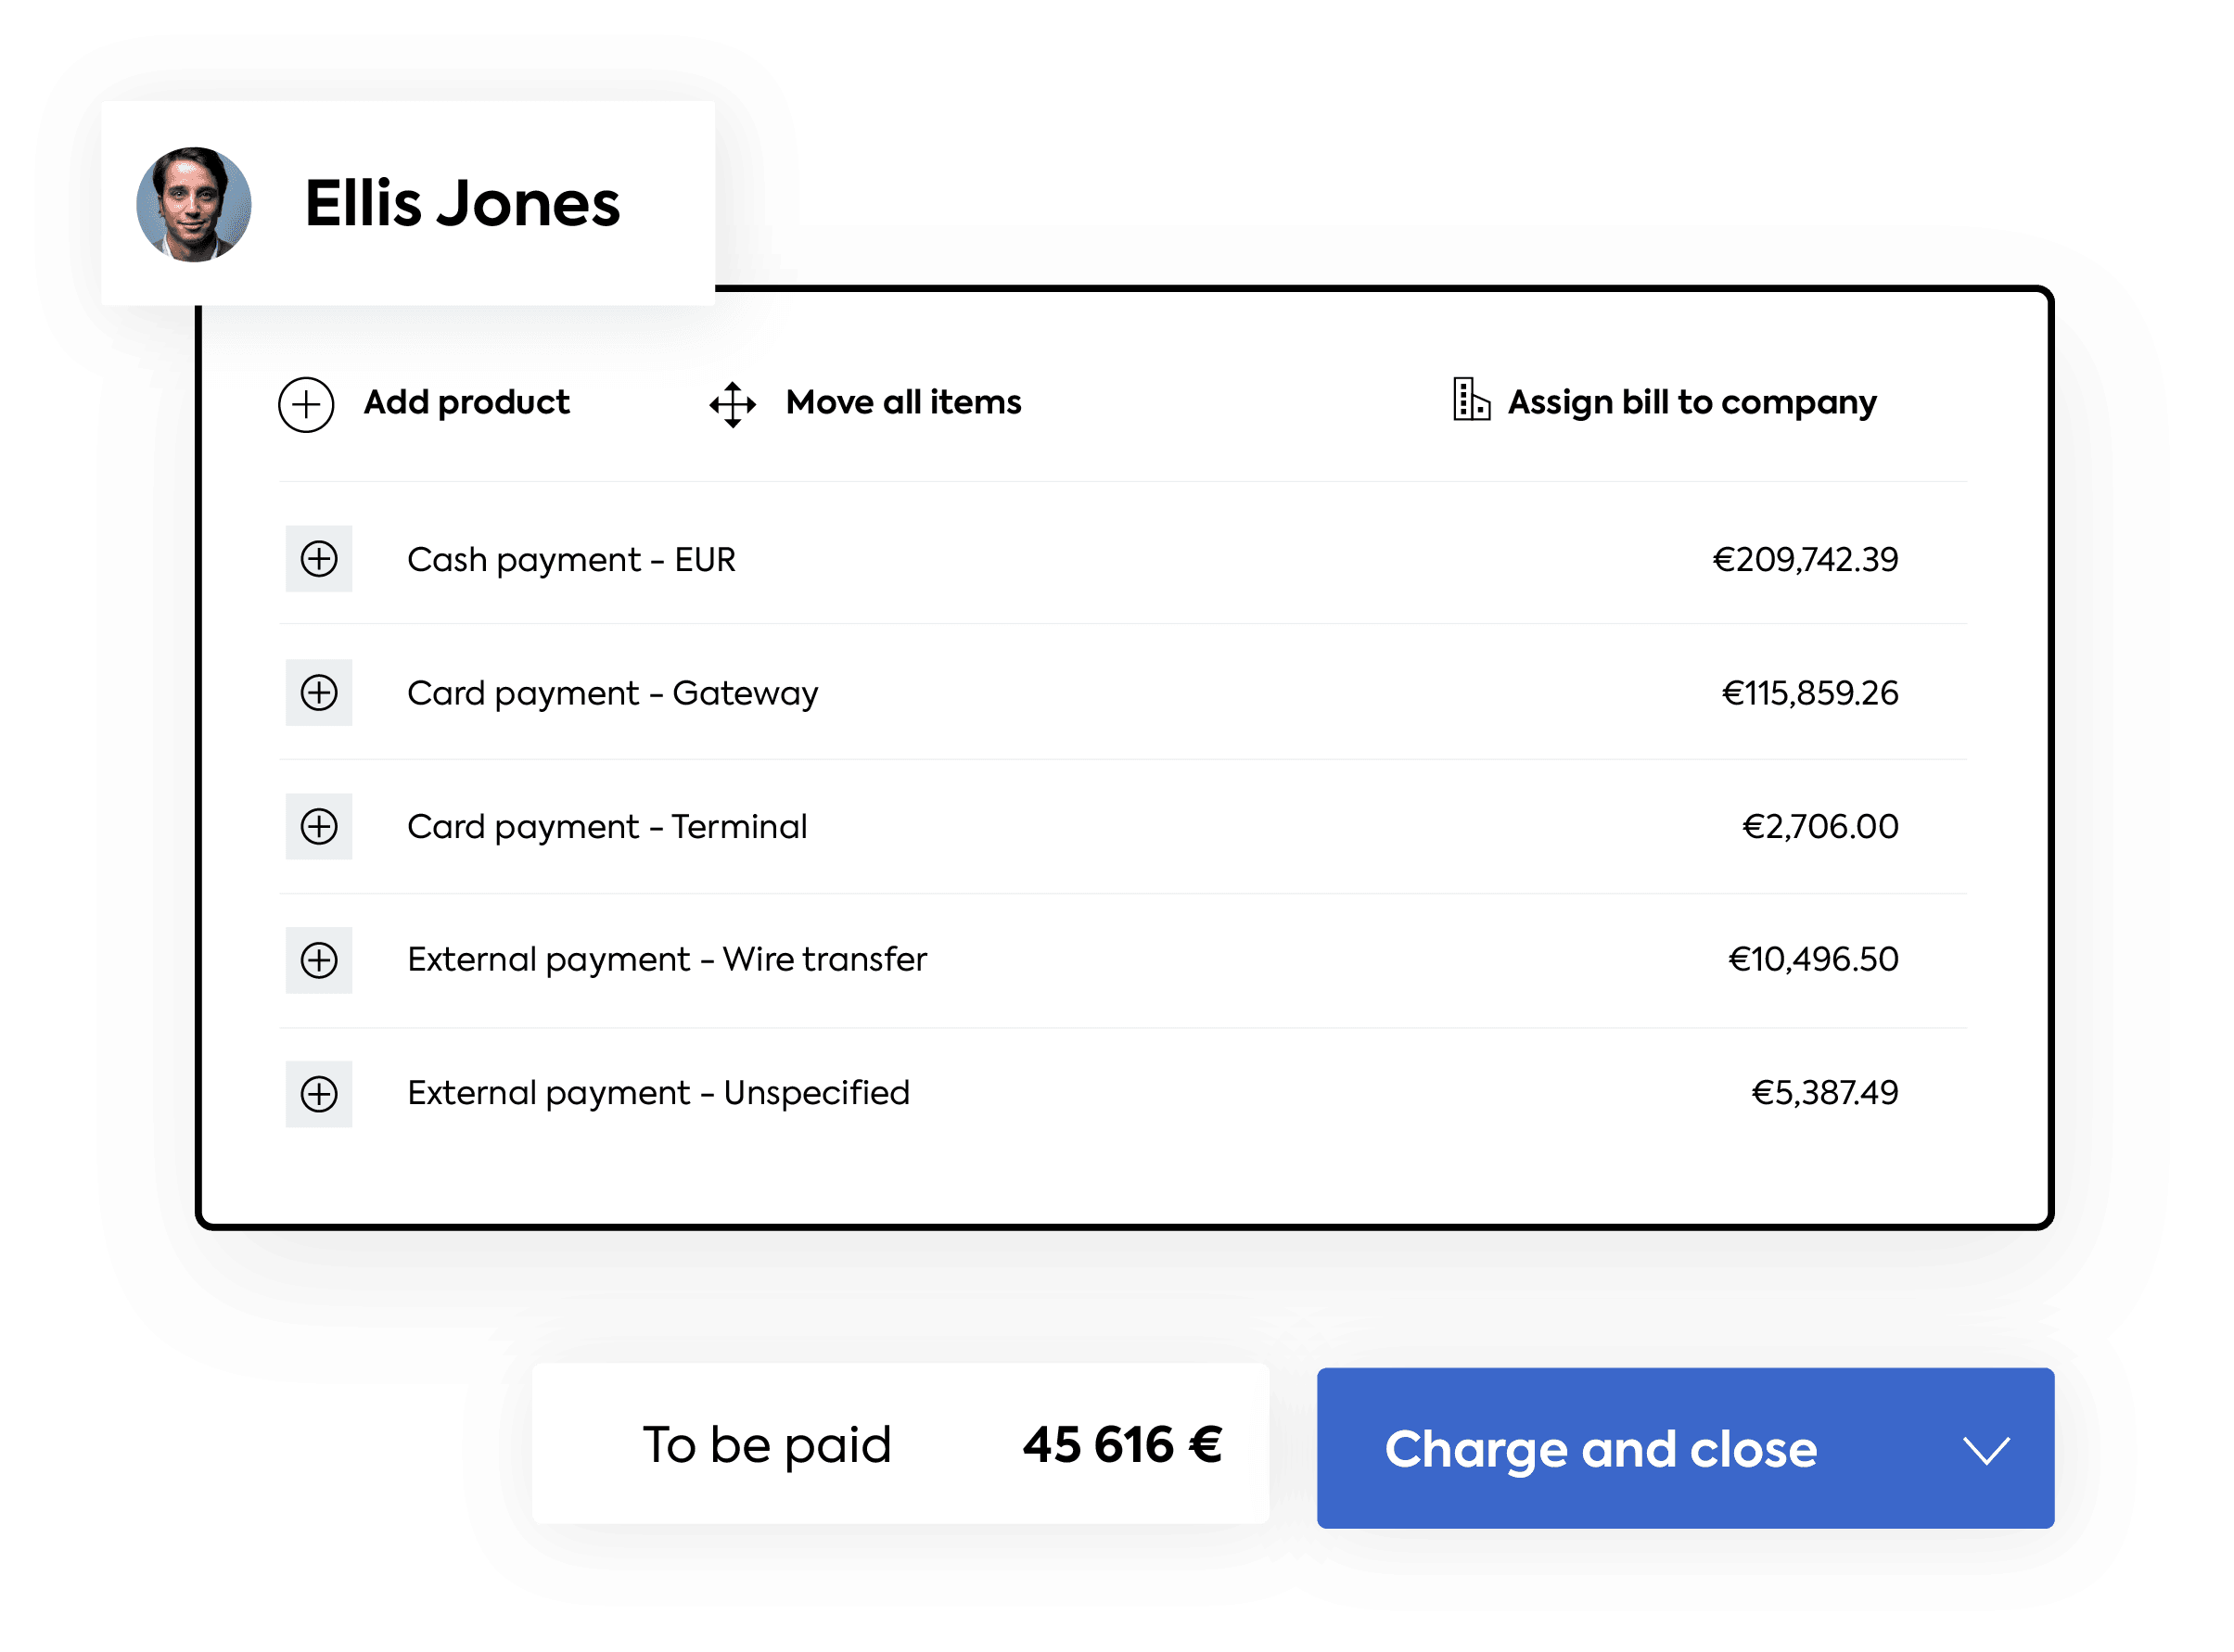Select Move all items
Viewport: 2234px width, 1652px height.
902,402
